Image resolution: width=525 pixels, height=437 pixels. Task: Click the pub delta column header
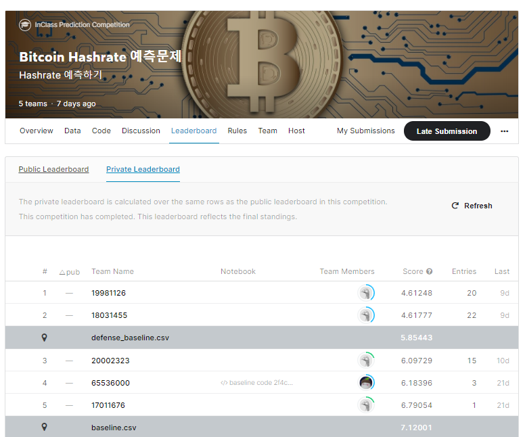pos(69,272)
